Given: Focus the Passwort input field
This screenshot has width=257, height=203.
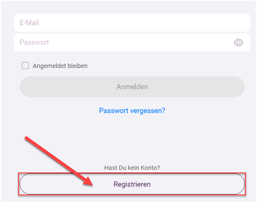Looking at the screenshot, I should point(132,42).
